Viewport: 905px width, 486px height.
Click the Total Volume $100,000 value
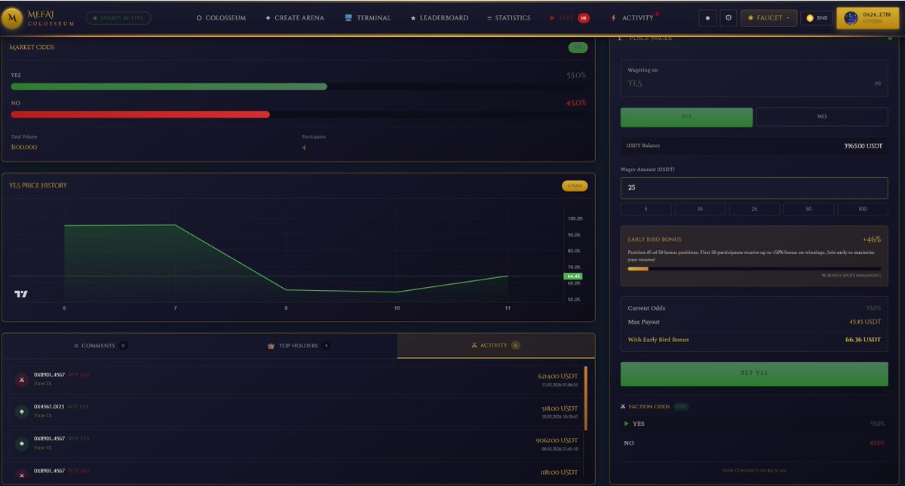click(x=24, y=147)
